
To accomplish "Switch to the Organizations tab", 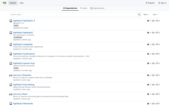I will [97, 8].
